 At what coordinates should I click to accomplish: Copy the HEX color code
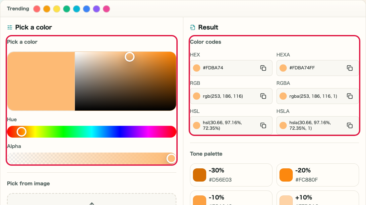click(263, 68)
